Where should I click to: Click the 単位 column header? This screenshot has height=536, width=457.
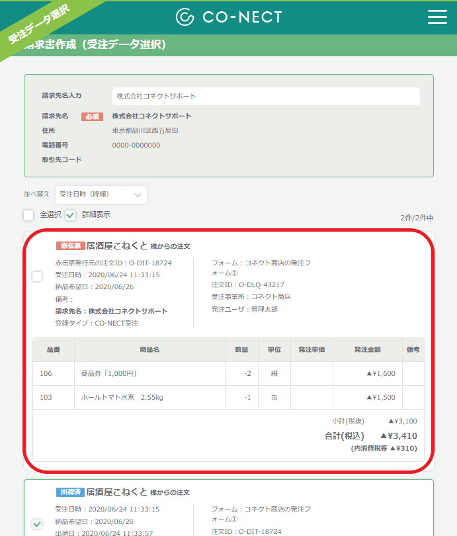tap(274, 349)
